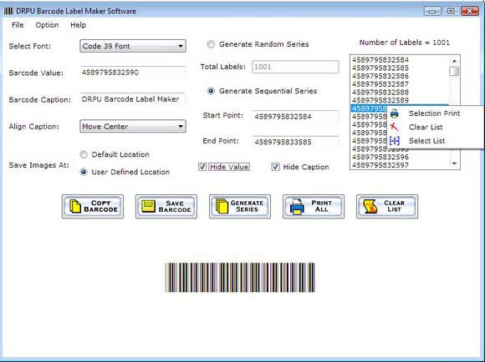
Task: Click the blue Select List icon
Action: [395, 141]
